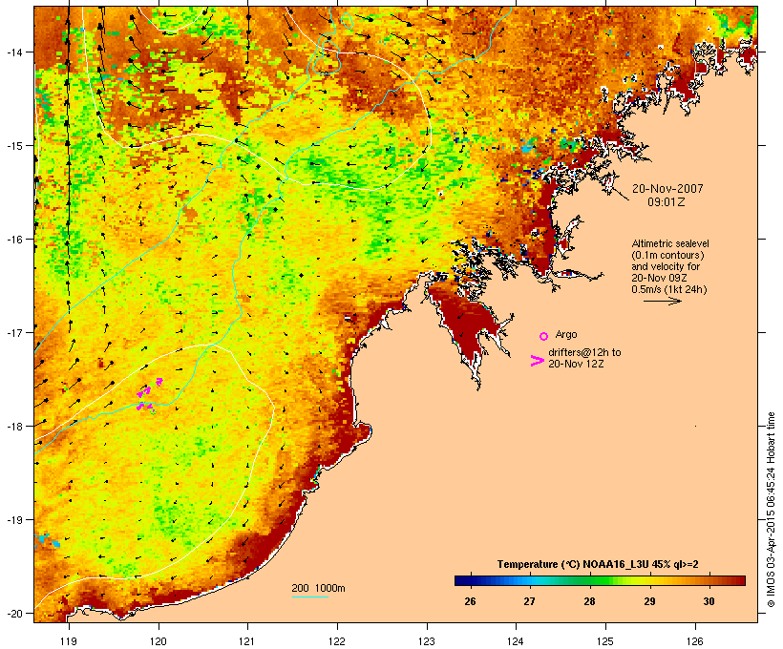Click the latitude axis label '-16'
Viewport: 783px width, 649px height.
(13, 240)
